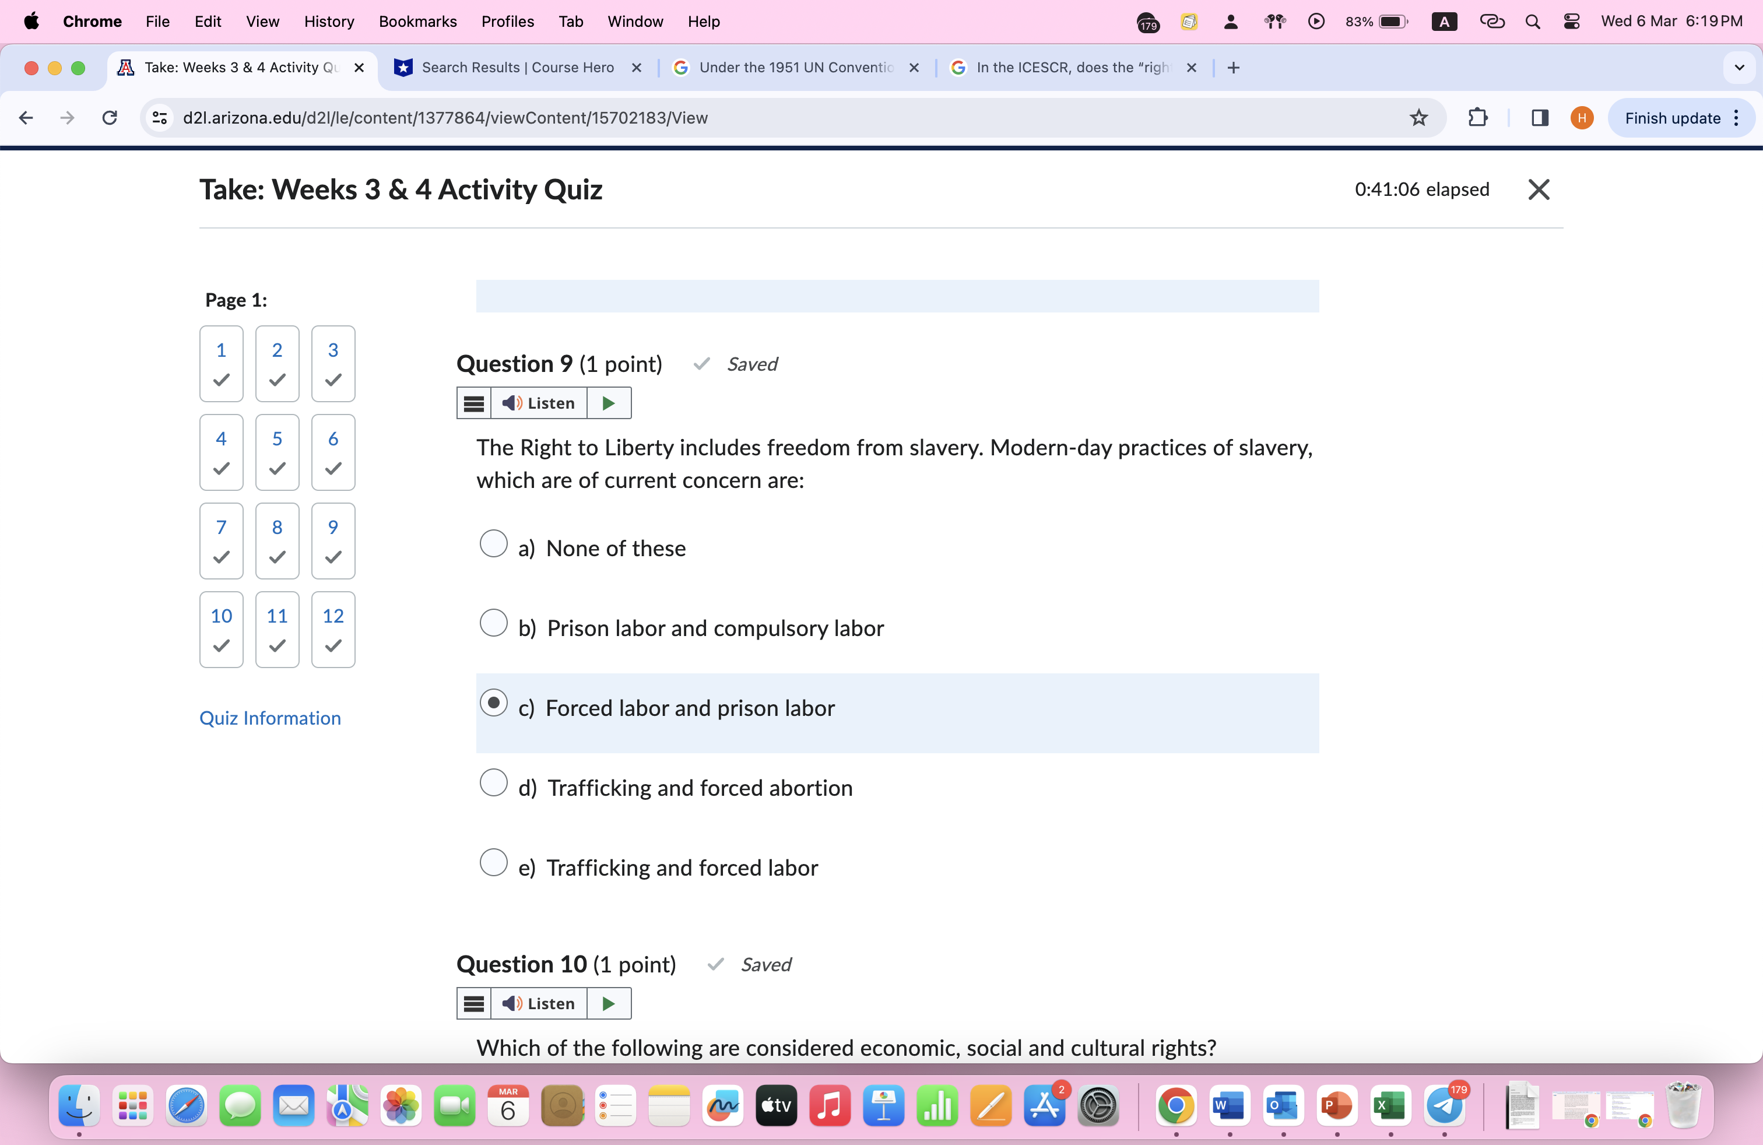Viewport: 1763px width, 1145px height.
Task: Open the Chrome extensions puzzle icon
Action: coord(1477,118)
